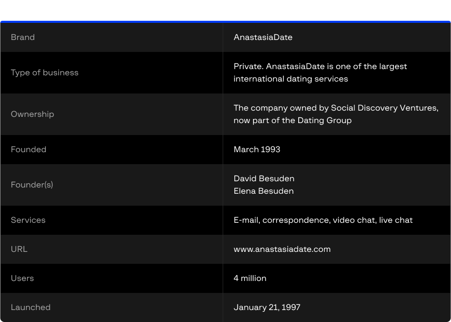Click the Founder(s) row label

pos(32,185)
